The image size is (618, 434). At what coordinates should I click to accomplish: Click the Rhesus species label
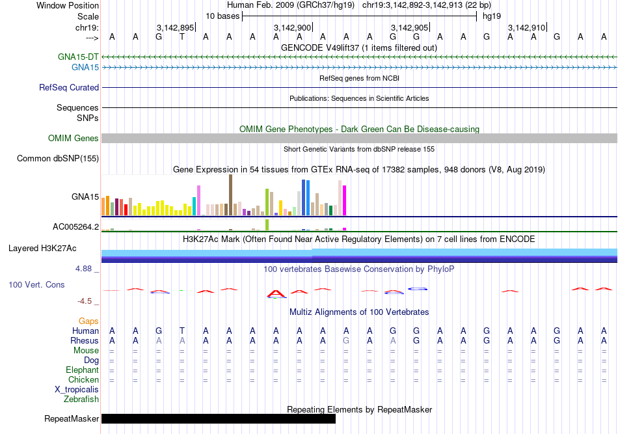85,340
